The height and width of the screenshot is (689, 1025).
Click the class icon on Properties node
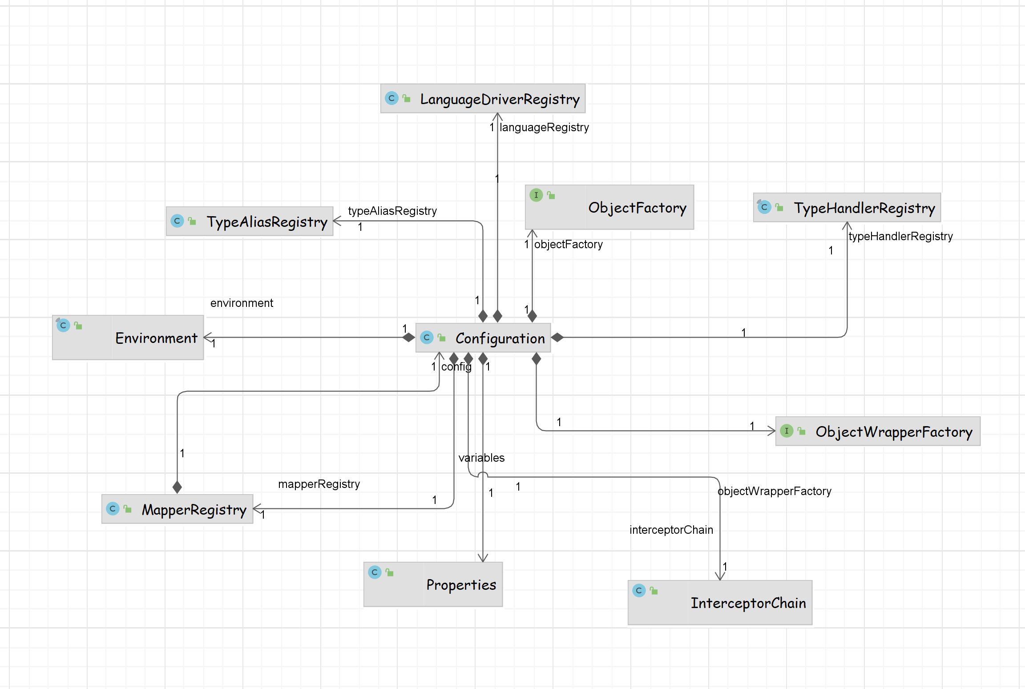[x=375, y=572]
